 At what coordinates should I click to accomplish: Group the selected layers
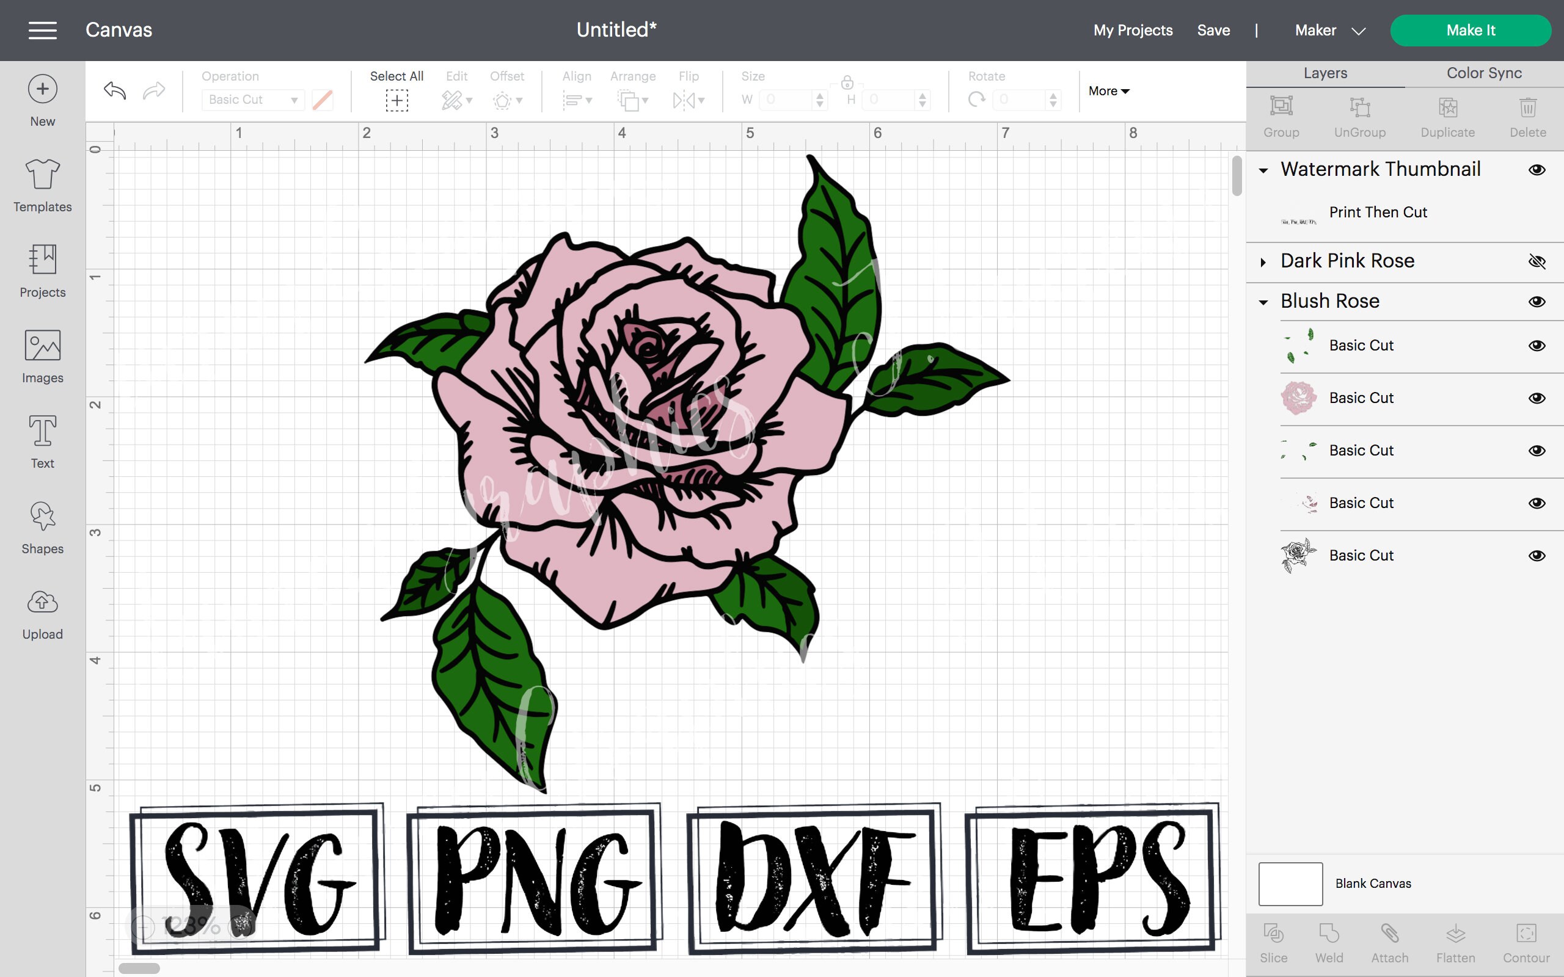(1282, 116)
